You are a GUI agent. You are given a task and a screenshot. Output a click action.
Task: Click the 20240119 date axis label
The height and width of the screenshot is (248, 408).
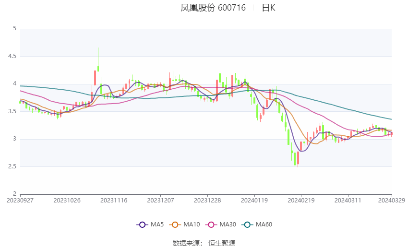[x=254, y=201]
